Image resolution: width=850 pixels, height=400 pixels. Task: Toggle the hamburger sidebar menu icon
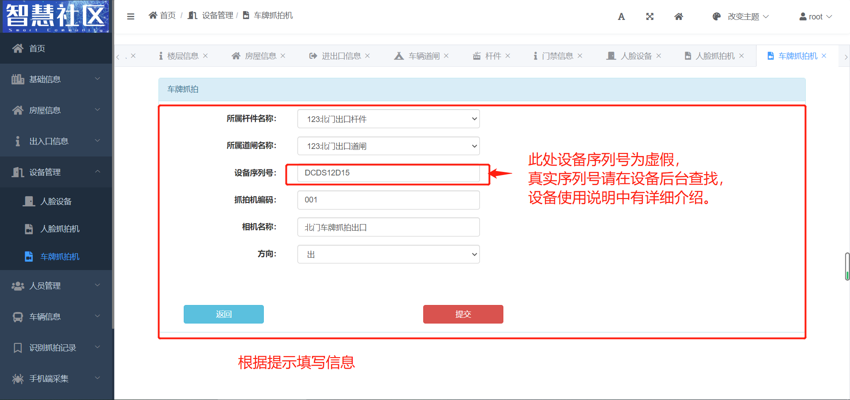click(131, 16)
